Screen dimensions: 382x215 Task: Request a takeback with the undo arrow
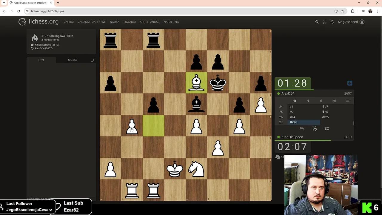tap(302, 129)
